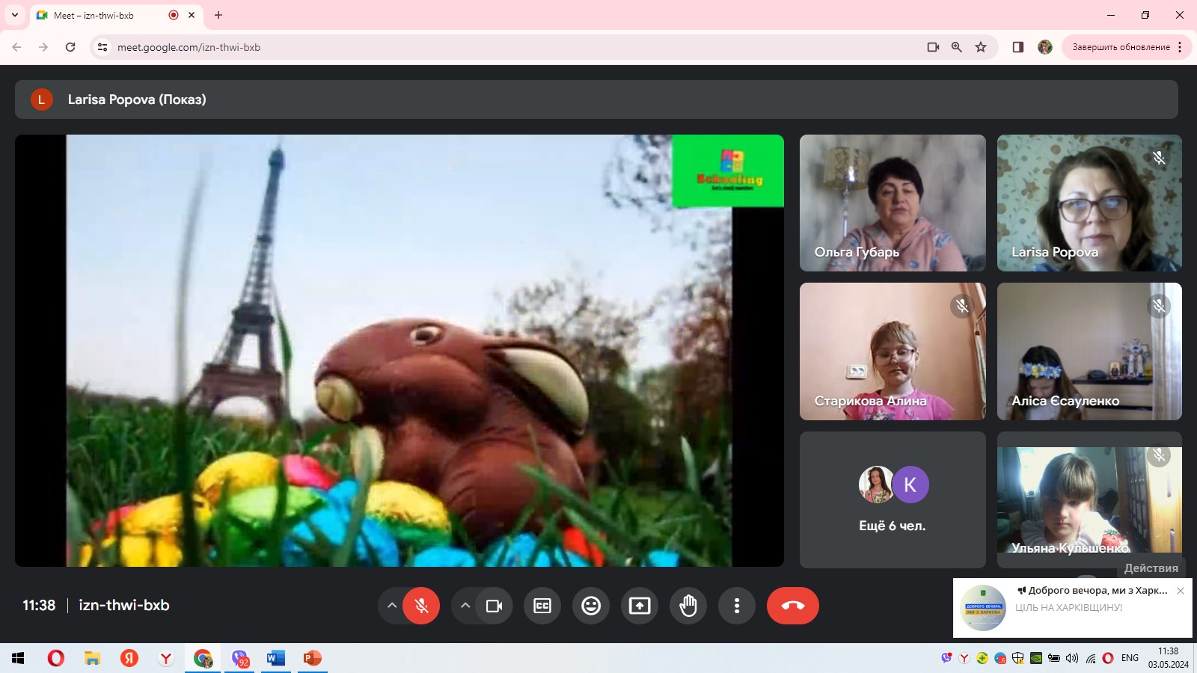Unmute the microphone in Meet controls
The width and height of the screenshot is (1197, 673).
point(421,606)
